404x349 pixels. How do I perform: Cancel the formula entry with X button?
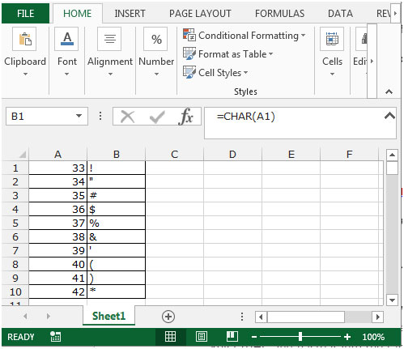(127, 117)
